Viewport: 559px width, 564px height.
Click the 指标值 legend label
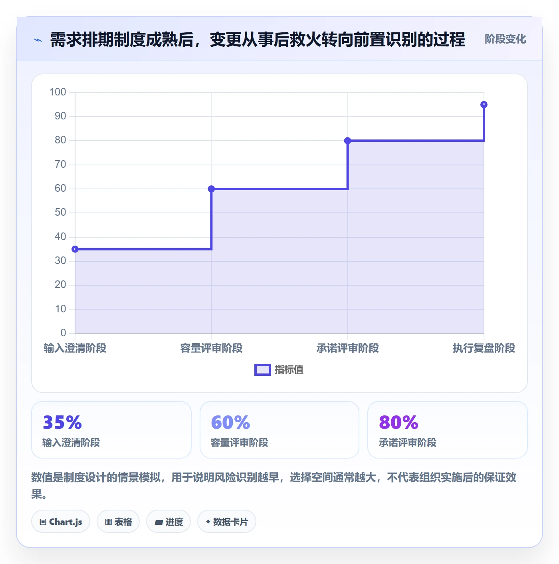click(x=289, y=370)
